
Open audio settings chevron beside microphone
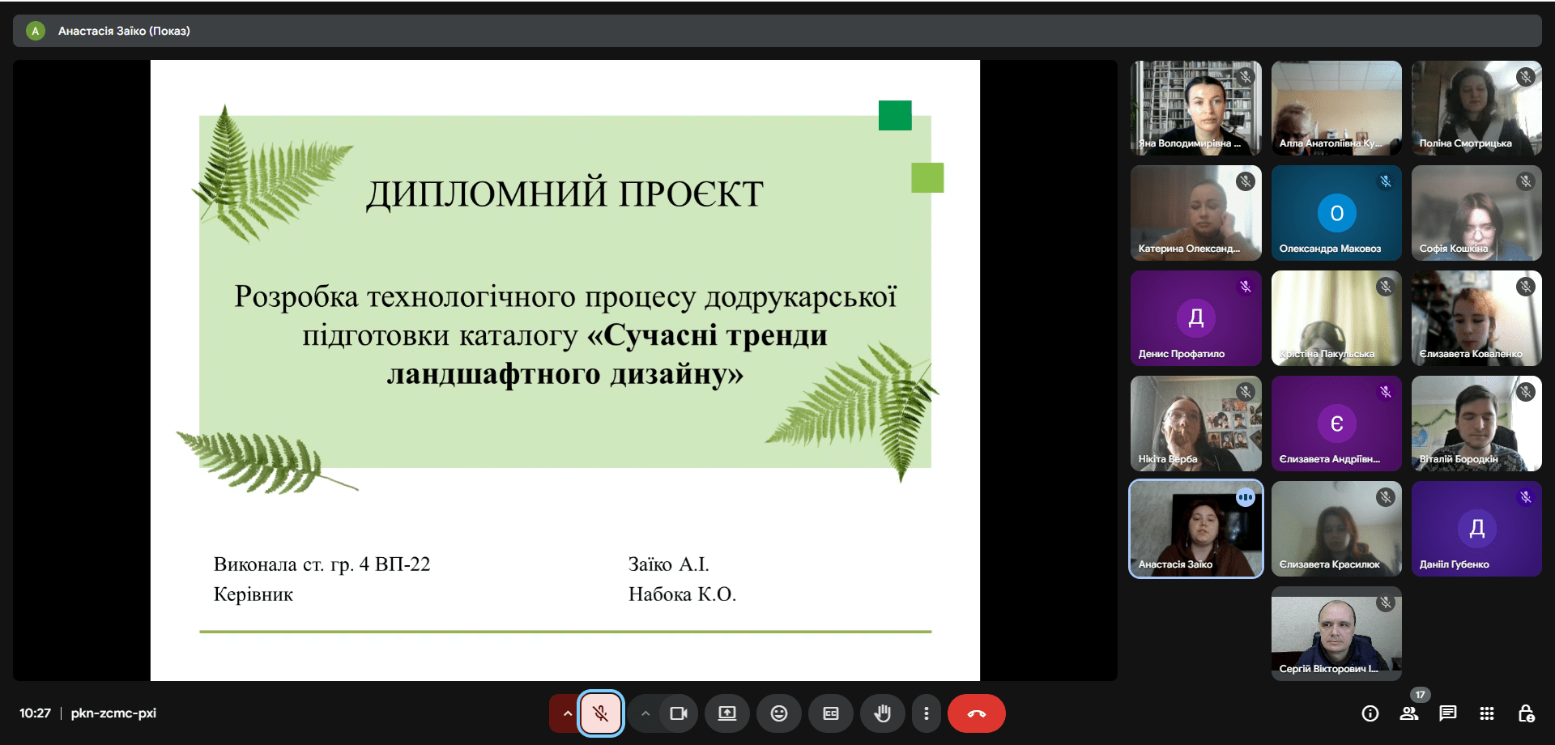pyautogui.click(x=567, y=713)
